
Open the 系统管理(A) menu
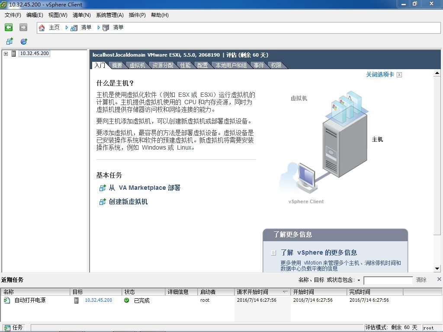click(109, 15)
